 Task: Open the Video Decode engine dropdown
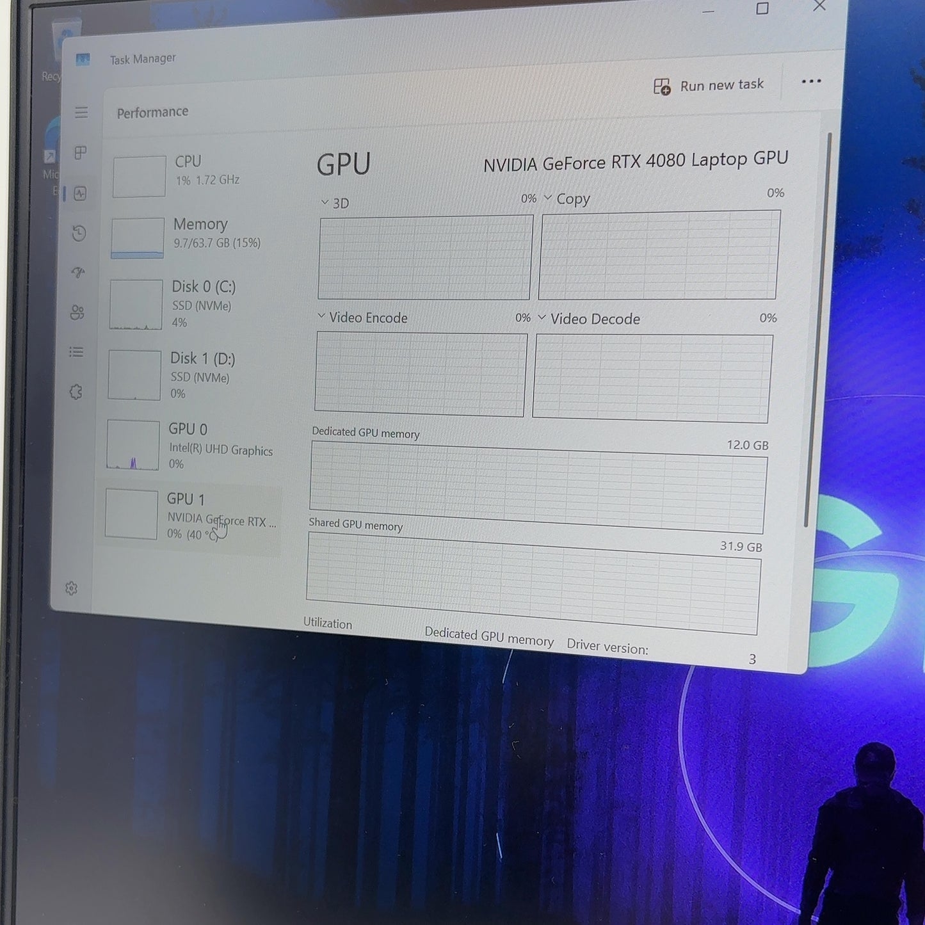tap(589, 319)
